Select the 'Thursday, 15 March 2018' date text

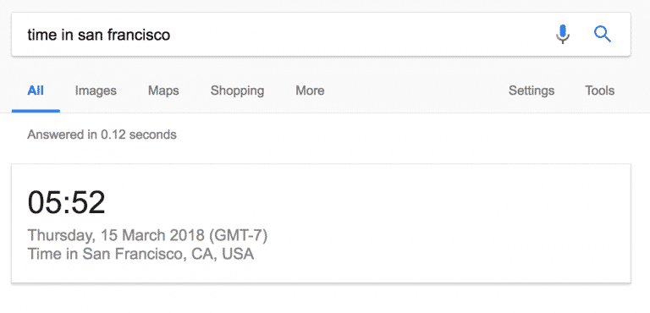116,235
